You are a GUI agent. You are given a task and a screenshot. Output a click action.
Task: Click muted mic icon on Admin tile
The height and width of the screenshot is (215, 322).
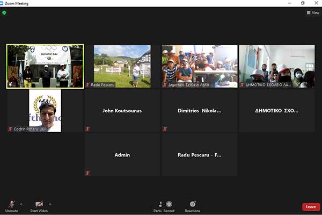coord(88,173)
